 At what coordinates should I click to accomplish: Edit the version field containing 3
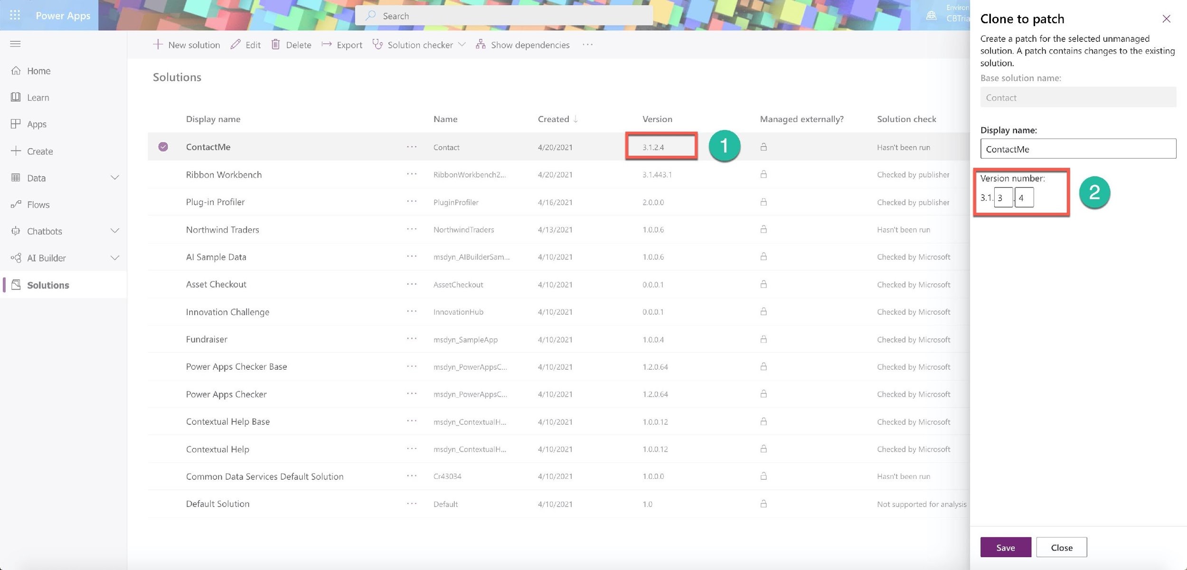[1003, 197]
